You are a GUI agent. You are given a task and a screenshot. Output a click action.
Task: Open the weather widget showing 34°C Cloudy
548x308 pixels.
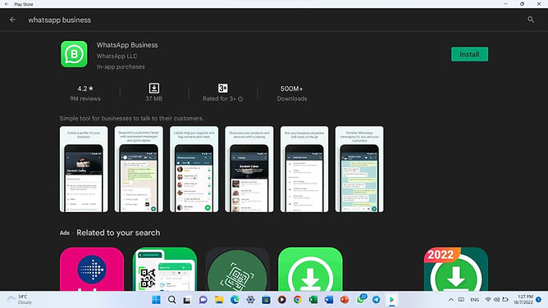point(20,300)
